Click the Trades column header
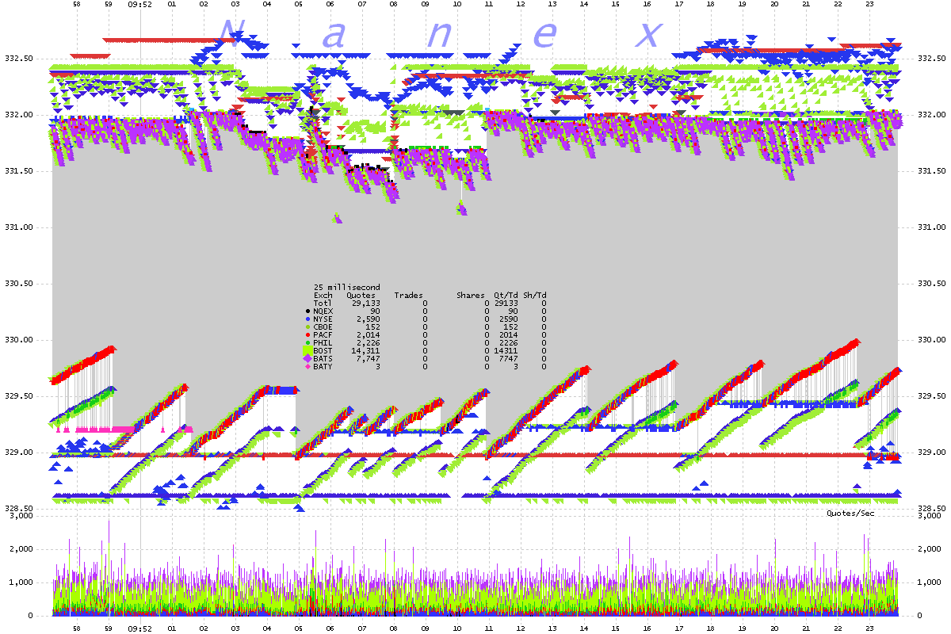The width and height of the screenshot is (951, 634). [408, 295]
